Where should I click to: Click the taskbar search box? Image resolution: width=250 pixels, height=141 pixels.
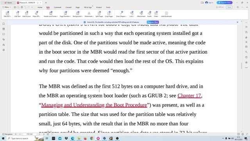point(25,138)
